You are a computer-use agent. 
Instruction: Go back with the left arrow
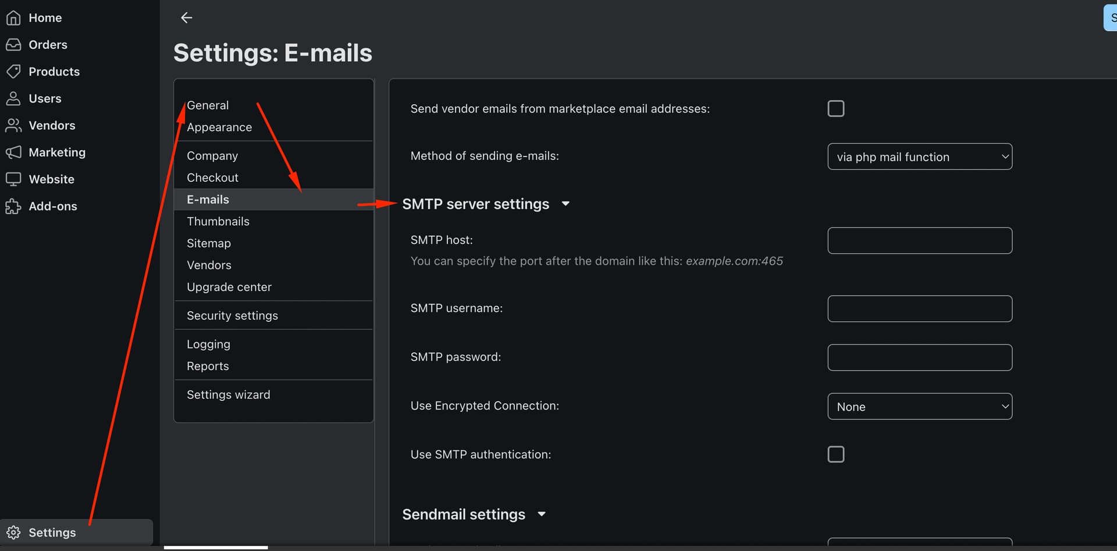pyautogui.click(x=186, y=18)
